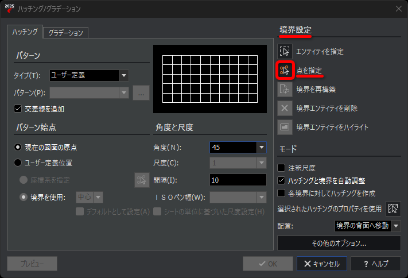This screenshot has height=278, width=408.
Task: Select 座標系を指定 radio button
Action: [24, 180]
